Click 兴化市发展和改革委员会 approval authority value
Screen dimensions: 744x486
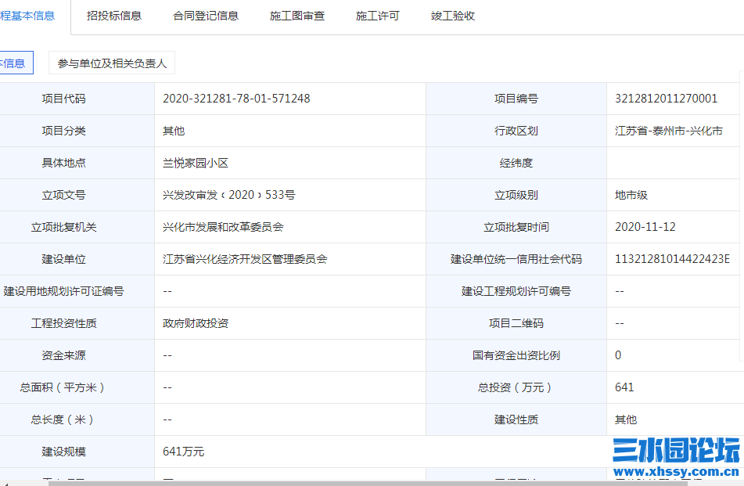(223, 227)
